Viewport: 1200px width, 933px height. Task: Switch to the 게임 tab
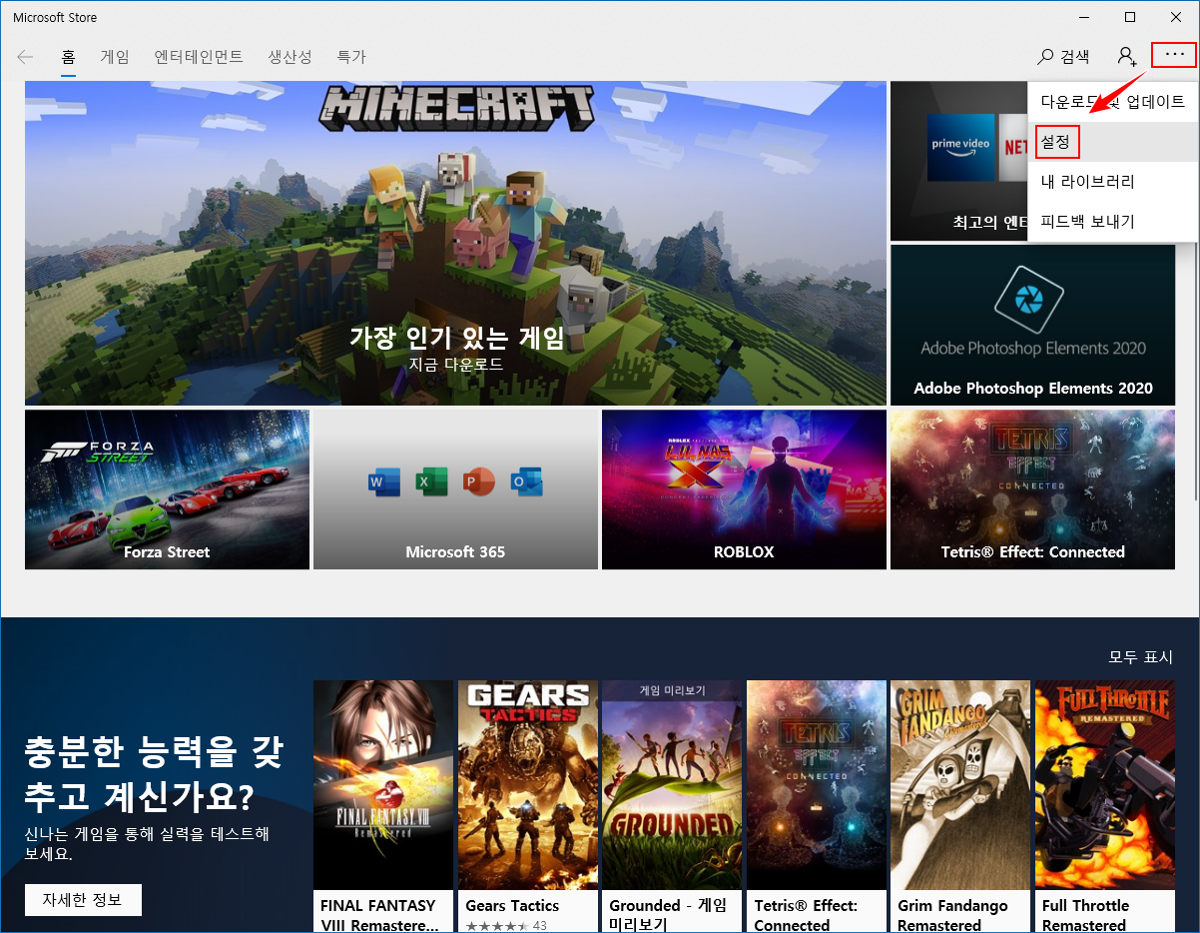tap(115, 57)
